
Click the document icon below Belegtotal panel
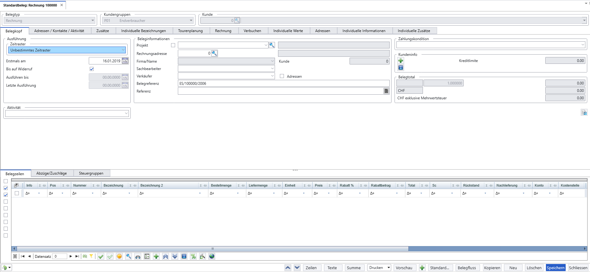coord(584,112)
